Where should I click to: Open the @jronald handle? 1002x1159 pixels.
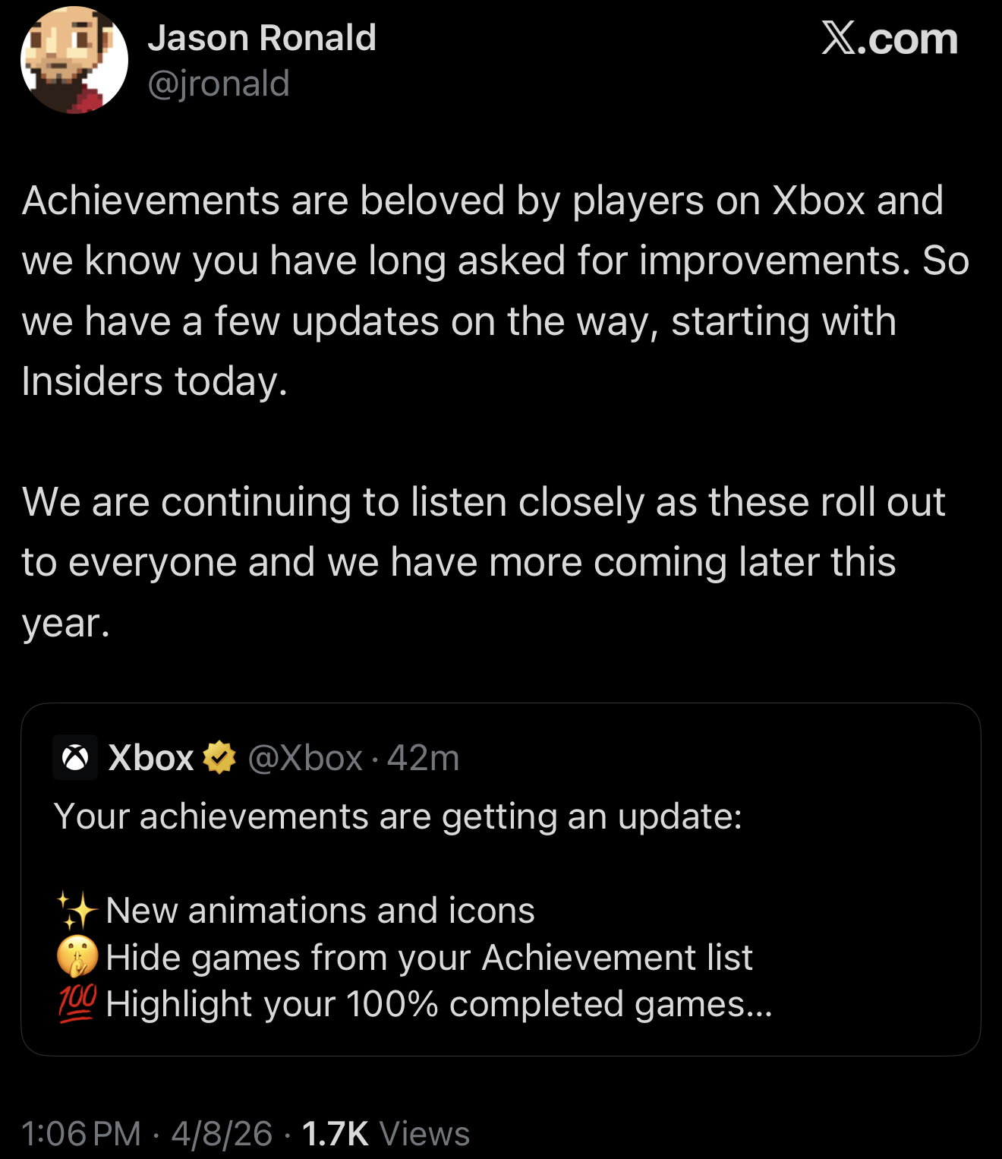[x=219, y=84]
